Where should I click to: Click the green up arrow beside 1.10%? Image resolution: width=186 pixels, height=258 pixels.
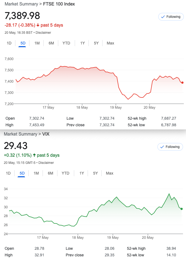tap(34, 155)
